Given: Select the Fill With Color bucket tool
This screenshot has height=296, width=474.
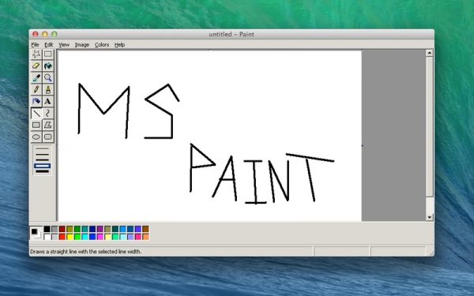Looking at the screenshot, I should (x=47, y=66).
